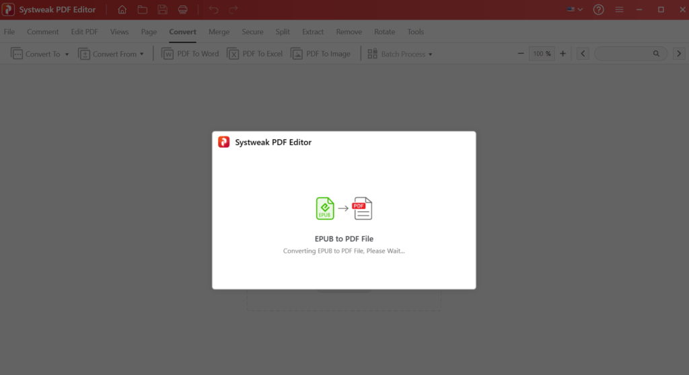
Task: Click the EPUB file icon in dialog
Action: coord(325,208)
